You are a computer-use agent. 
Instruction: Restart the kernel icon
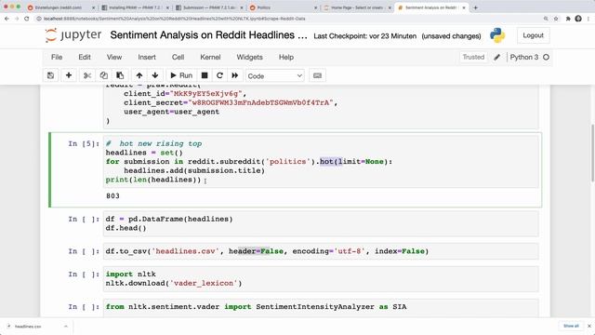pos(219,75)
